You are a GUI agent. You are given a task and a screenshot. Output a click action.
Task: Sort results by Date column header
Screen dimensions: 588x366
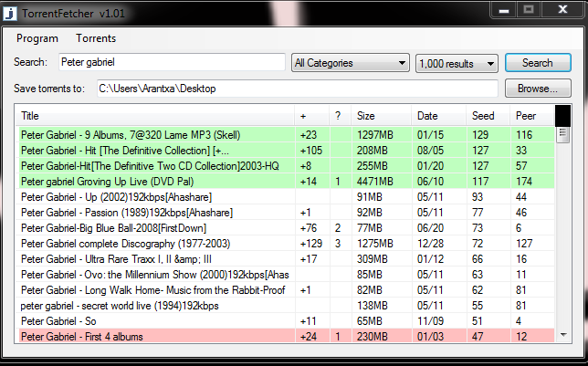click(x=426, y=116)
